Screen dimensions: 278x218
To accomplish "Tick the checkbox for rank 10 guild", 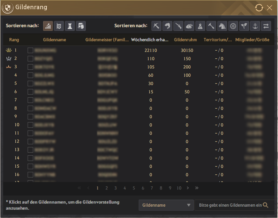I will coord(30,125).
